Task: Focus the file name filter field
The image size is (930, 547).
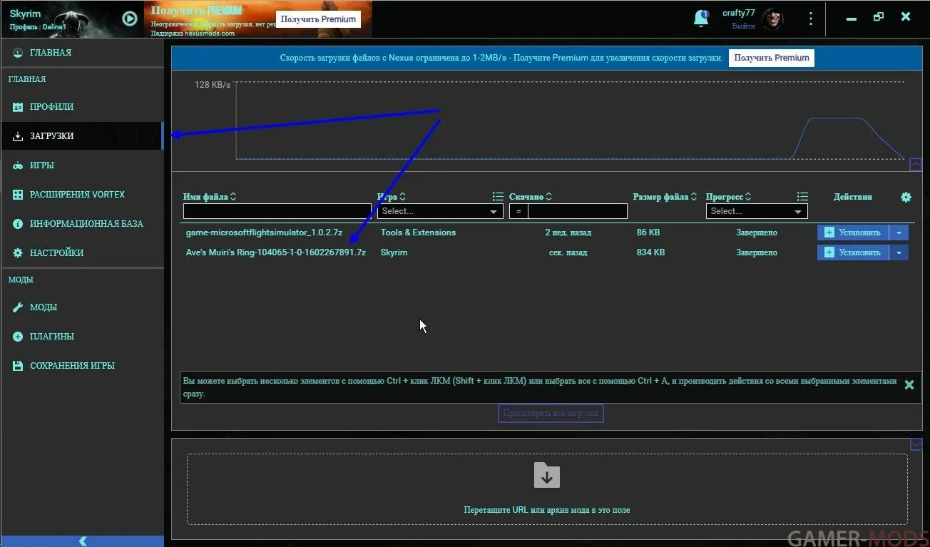Action: point(277,211)
